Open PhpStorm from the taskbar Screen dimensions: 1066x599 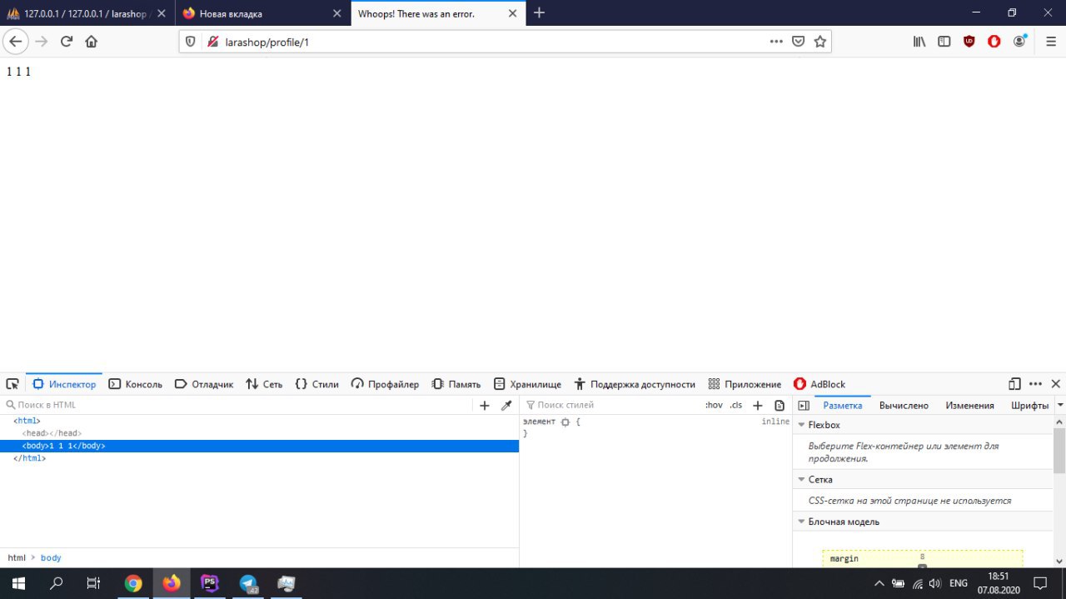coord(210,583)
